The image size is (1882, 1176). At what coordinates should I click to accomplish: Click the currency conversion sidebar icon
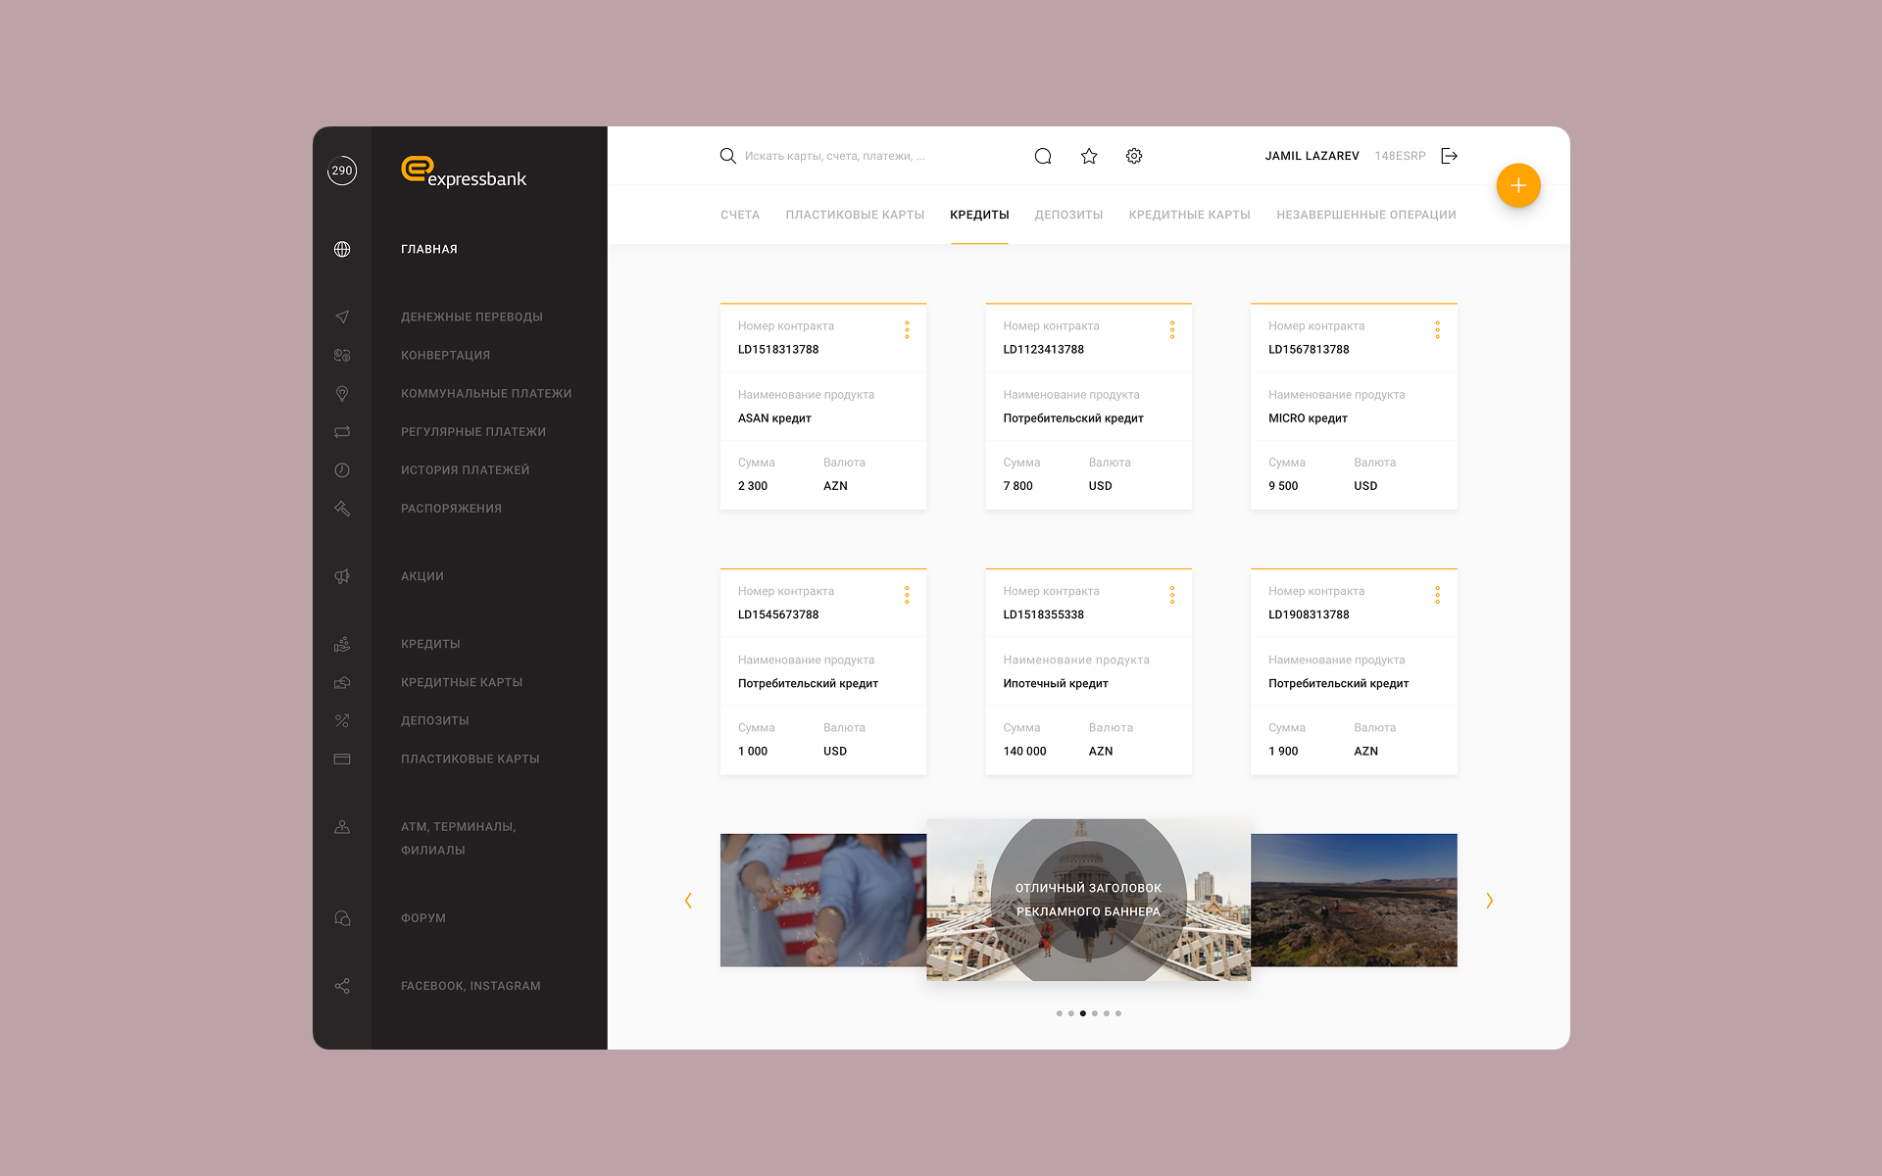[x=342, y=355]
